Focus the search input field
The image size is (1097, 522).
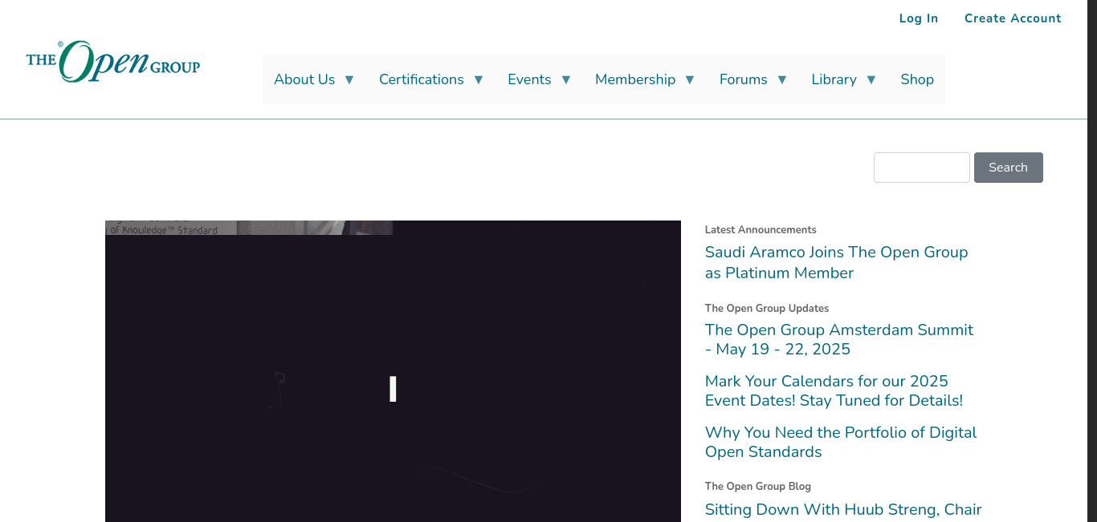[x=922, y=168]
